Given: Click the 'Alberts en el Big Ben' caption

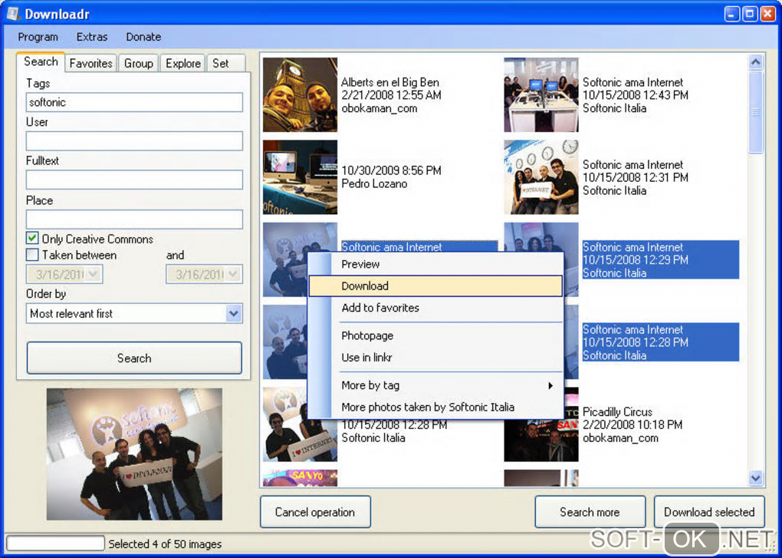Looking at the screenshot, I should coord(390,82).
